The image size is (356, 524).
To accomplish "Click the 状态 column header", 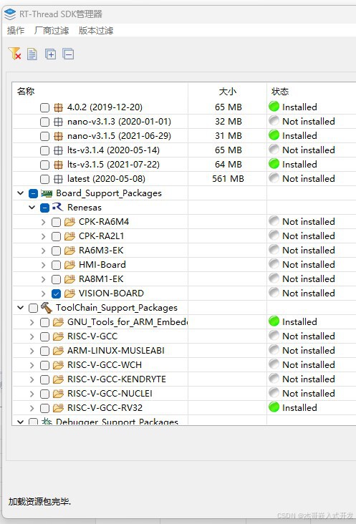I will (280, 91).
